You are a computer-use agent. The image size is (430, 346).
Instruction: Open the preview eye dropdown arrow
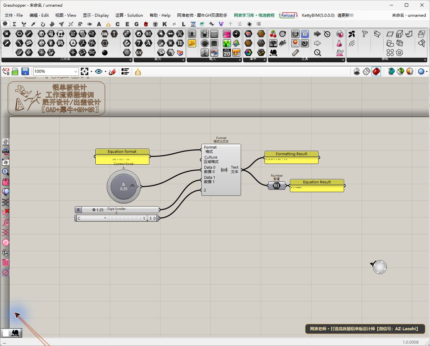point(105,71)
